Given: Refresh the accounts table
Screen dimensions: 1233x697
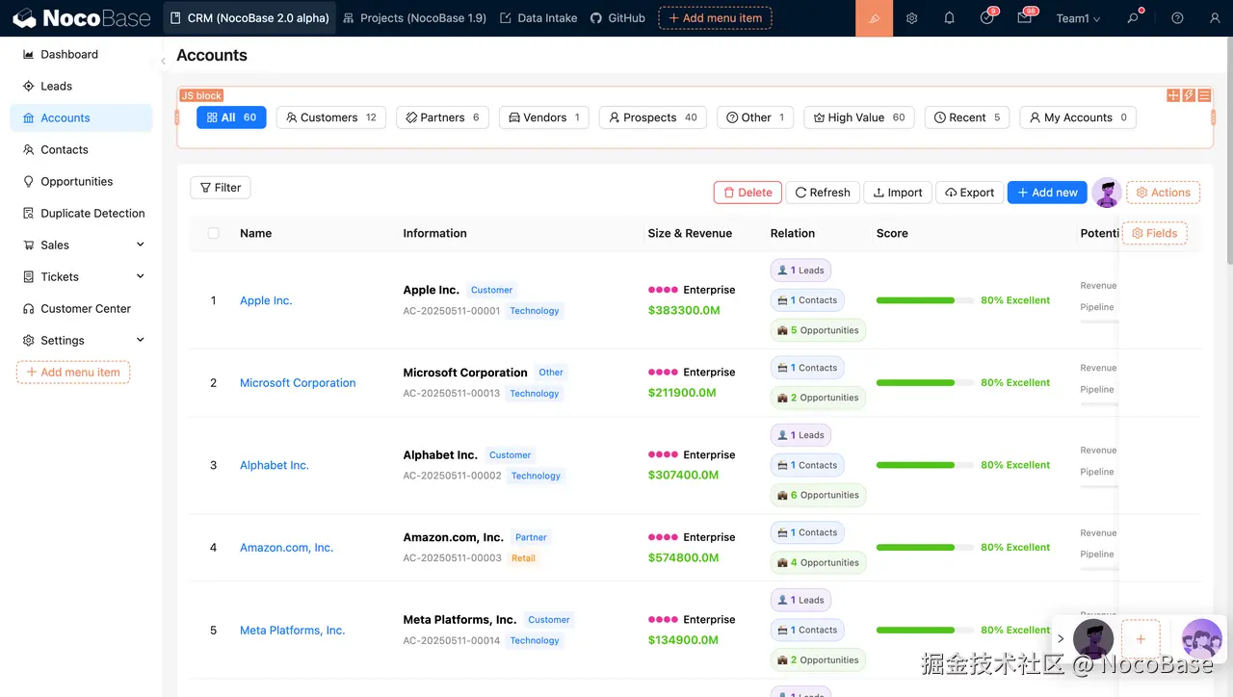Looking at the screenshot, I should pyautogui.click(x=823, y=193).
